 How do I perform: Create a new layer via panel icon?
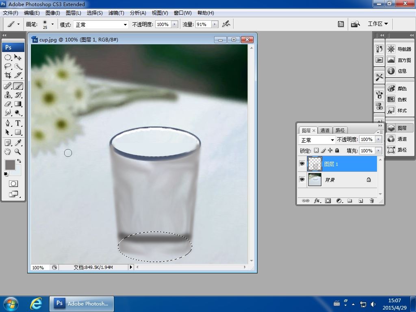(360, 201)
